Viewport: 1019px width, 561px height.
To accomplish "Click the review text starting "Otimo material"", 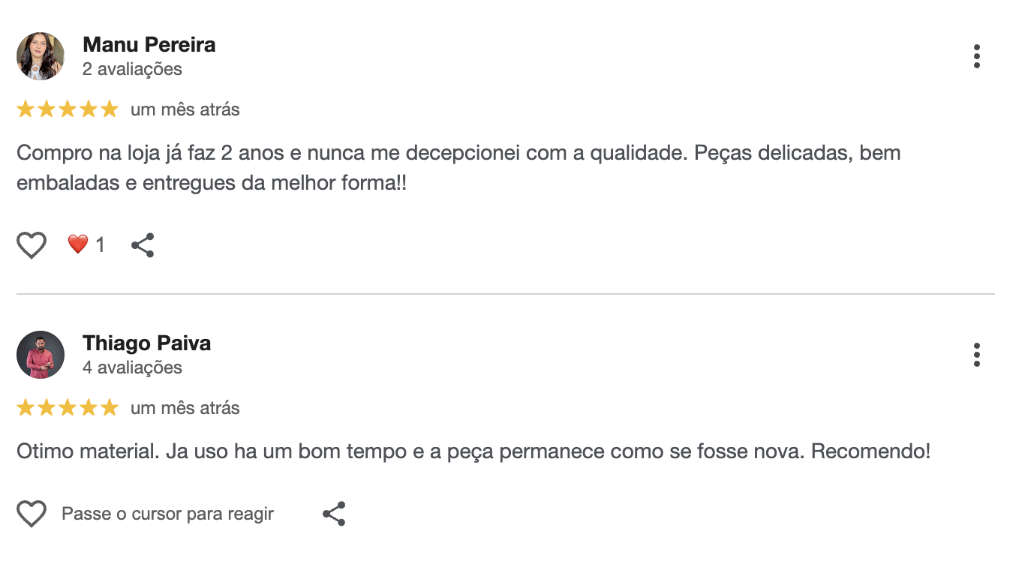I will (x=473, y=452).
